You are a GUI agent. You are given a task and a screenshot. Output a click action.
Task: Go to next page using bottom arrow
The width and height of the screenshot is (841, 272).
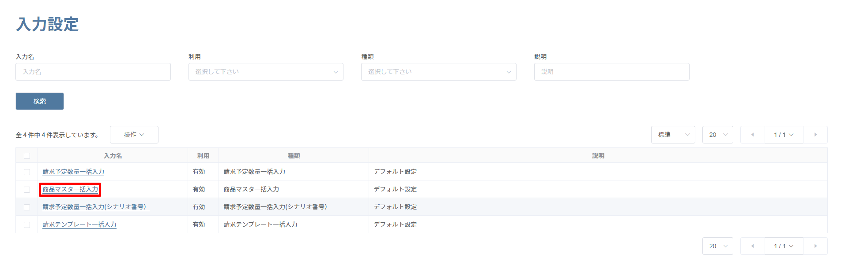coord(815,246)
